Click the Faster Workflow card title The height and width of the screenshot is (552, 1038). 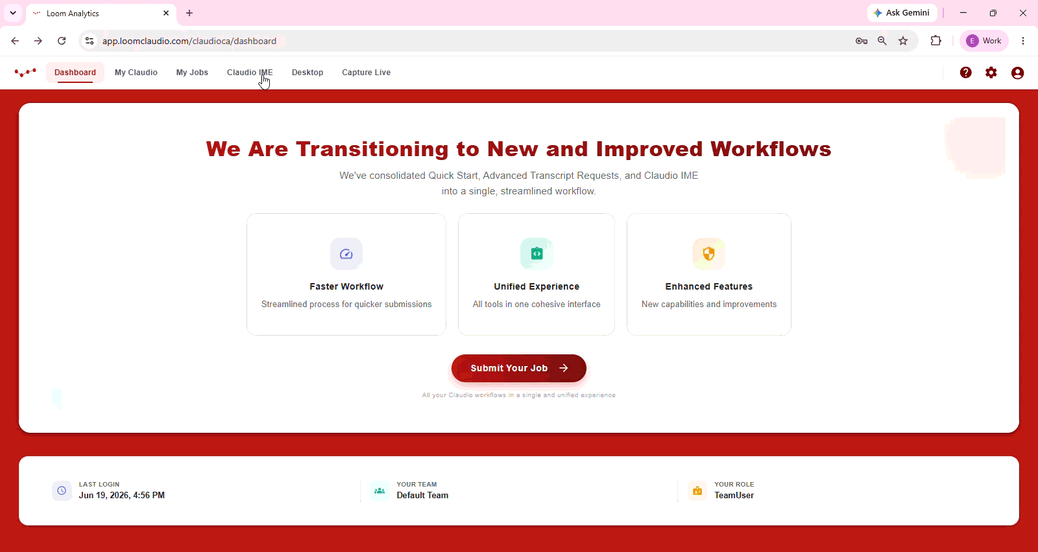pos(346,286)
